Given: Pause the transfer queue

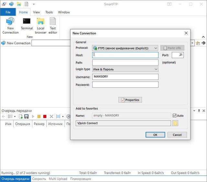Looking at the screenshot, I should pos(39,116).
